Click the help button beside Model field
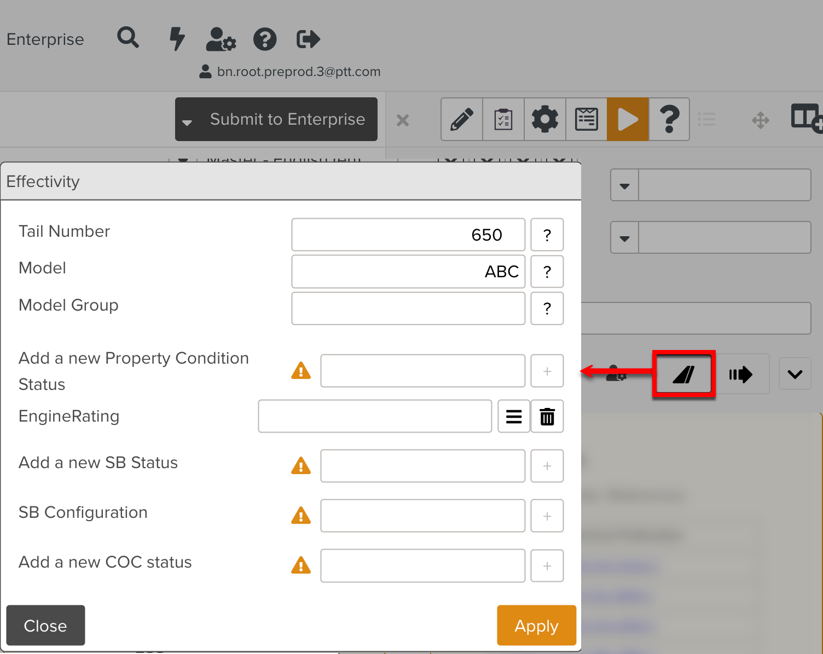This screenshot has width=823, height=654. 547,272
